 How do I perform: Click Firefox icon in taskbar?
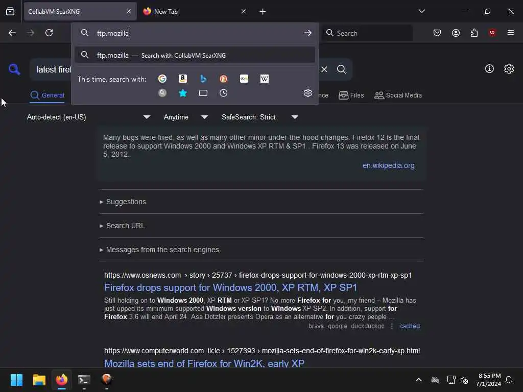tap(62, 380)
